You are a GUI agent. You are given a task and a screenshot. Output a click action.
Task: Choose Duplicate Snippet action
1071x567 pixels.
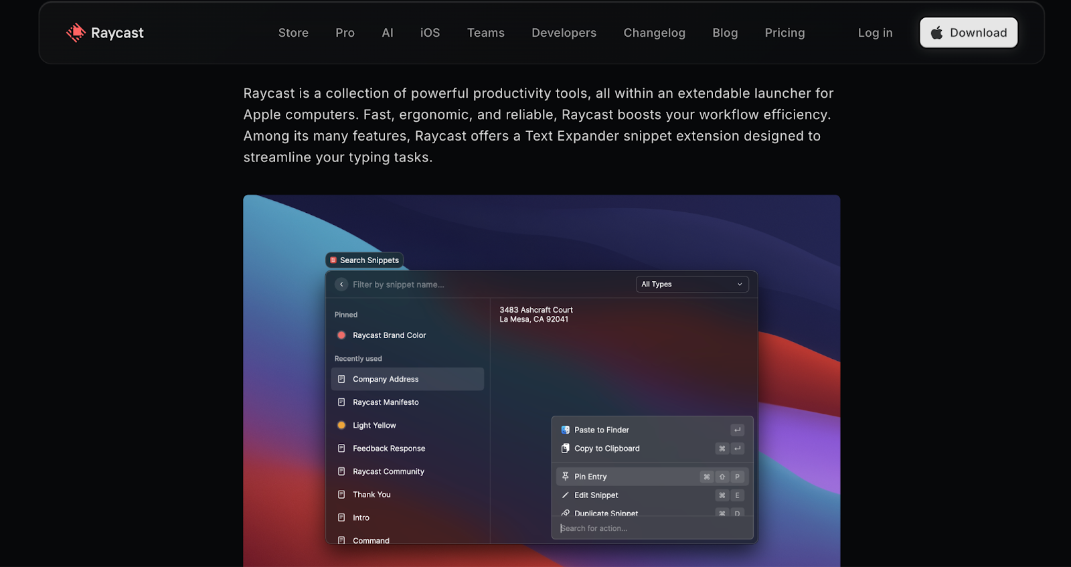pyautogui.click(x=652, y=512)
